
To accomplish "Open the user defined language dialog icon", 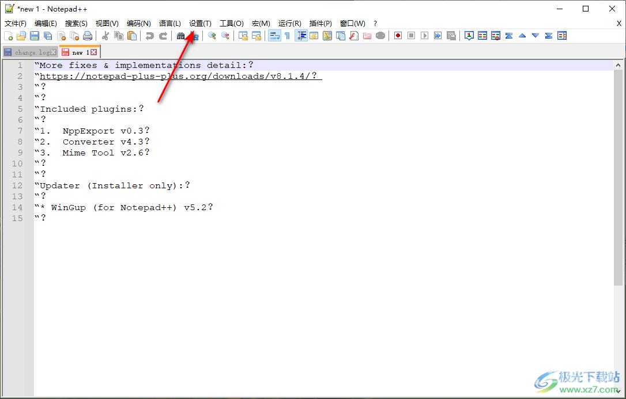I will [314, 36].
